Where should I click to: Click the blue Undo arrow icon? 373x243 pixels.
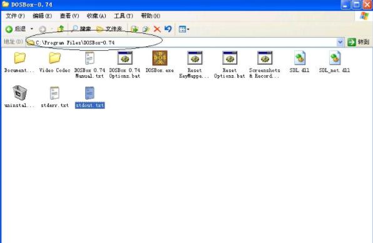168,29
